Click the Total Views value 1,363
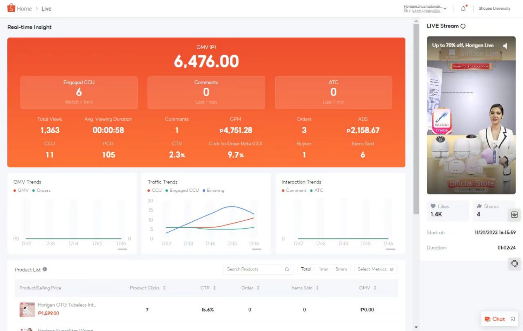The height and width of the screenshot is (331, 523). [50, 130]
